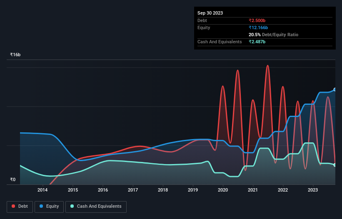The height and width of the screenshot is (219, 342).
Task: Click the Debt value ₹2.500b in tooltip
Action: point(257,20)
